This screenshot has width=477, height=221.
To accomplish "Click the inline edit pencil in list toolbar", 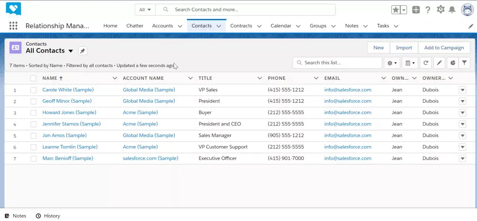I will coord(439,63).
